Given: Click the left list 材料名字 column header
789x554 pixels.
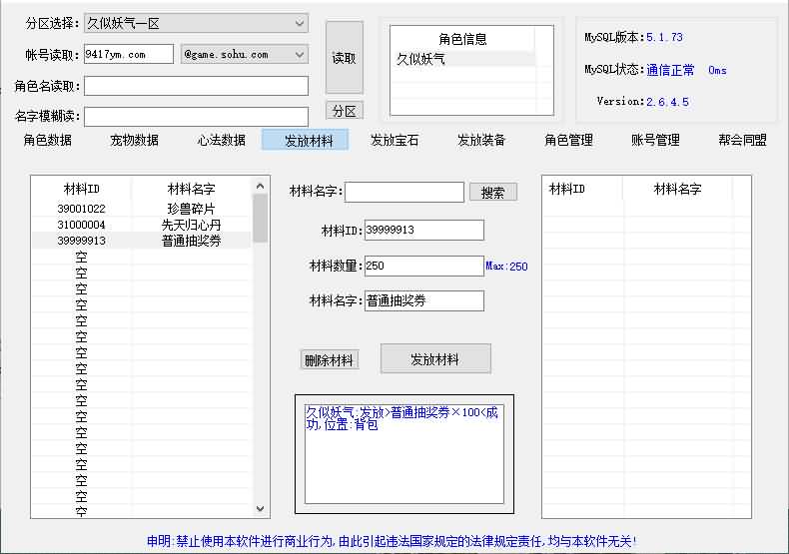Looking at the screenshot, I should click(x=191, y=189).
